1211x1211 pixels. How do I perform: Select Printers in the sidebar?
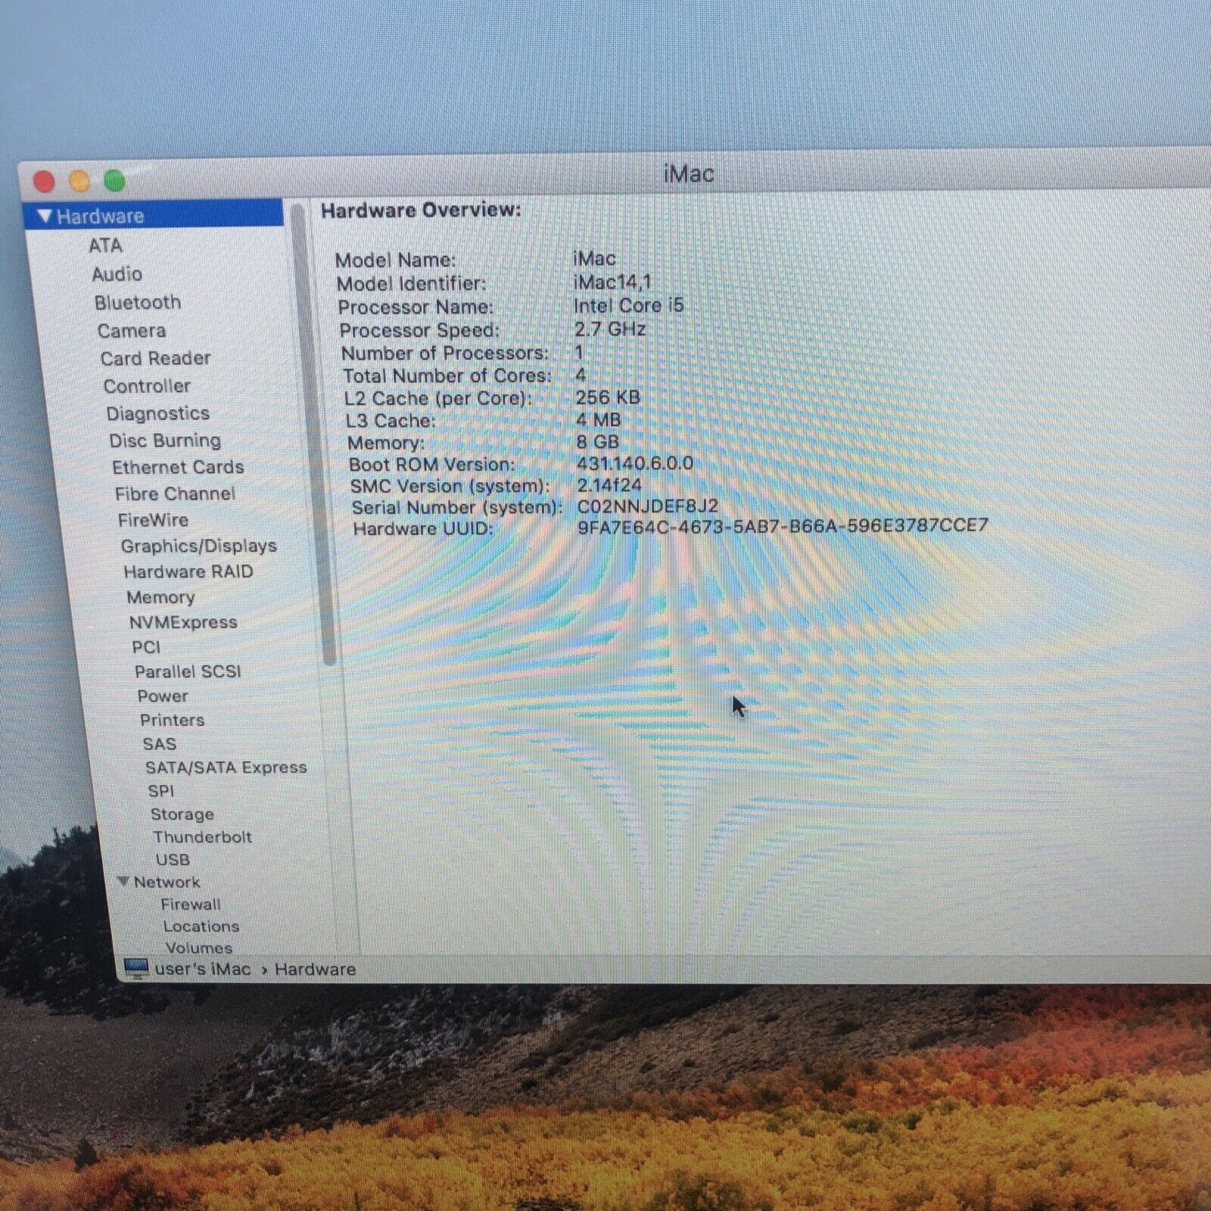(x=172, y=720)
